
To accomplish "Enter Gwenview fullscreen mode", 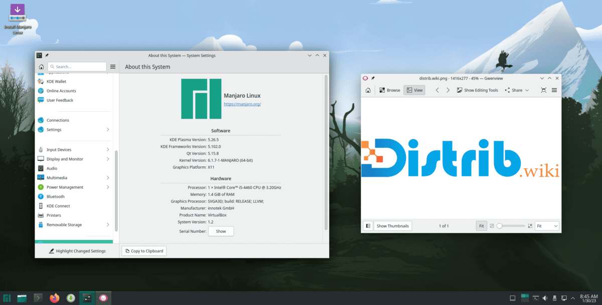I will pos(543,90).
